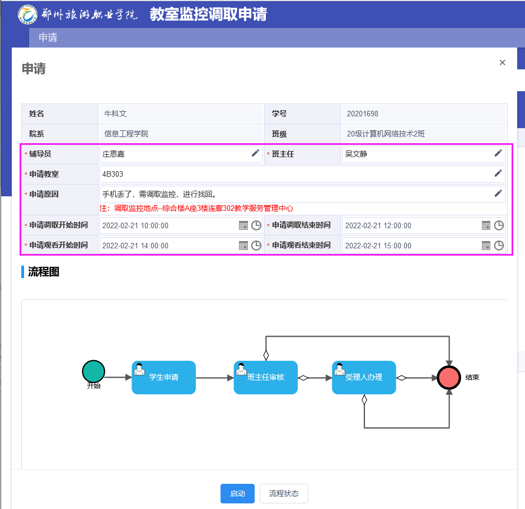525x509 pixels.
Task: Click the red 结束 end node
Action: click(x=449, y=378)
